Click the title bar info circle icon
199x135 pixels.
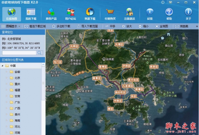(x=163, y=2)
